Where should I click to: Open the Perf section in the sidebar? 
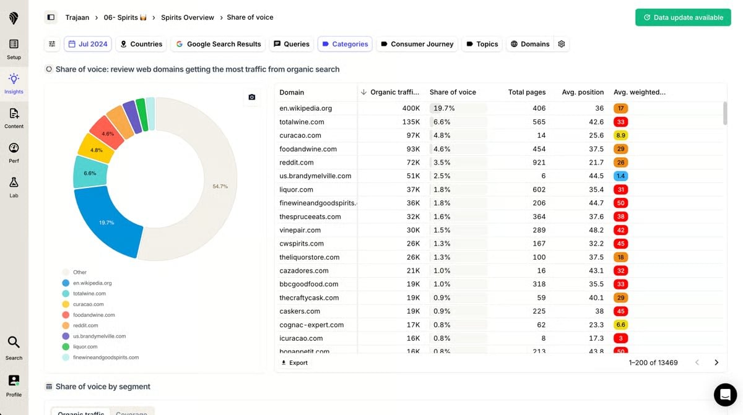point(14,153)
